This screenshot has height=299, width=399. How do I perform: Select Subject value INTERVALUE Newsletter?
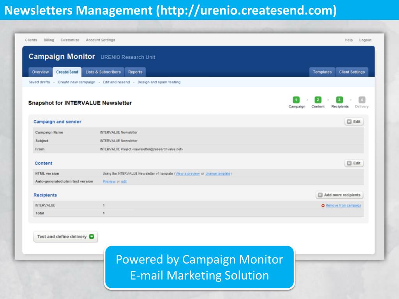[x=119, y=141]
